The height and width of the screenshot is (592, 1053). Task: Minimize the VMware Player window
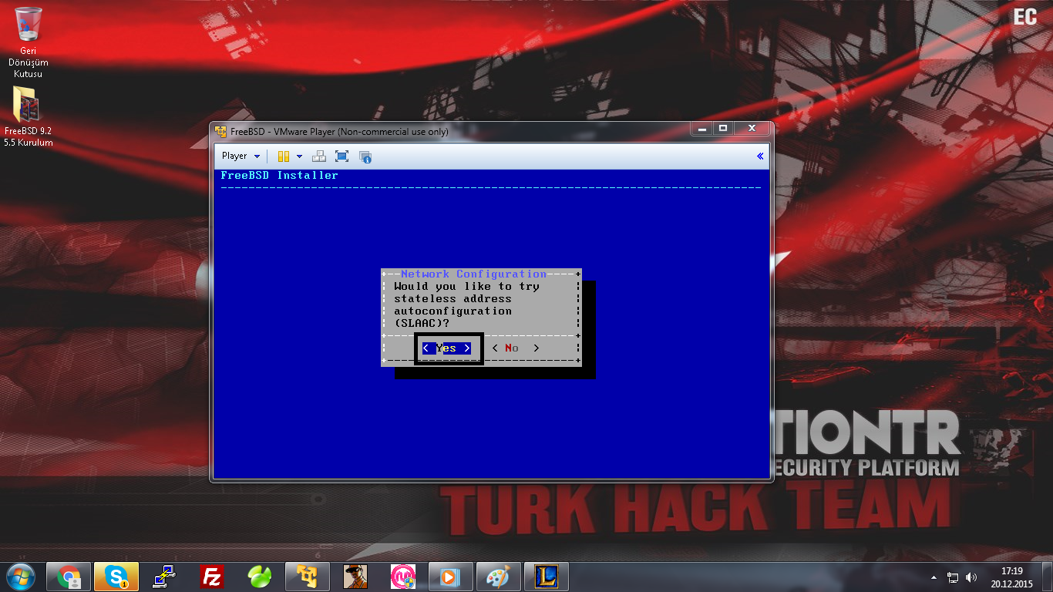click(702, 129)
